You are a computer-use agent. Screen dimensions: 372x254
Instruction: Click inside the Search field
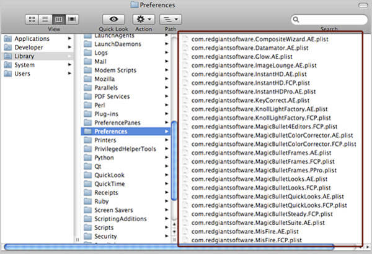click(x=329, y=20)
